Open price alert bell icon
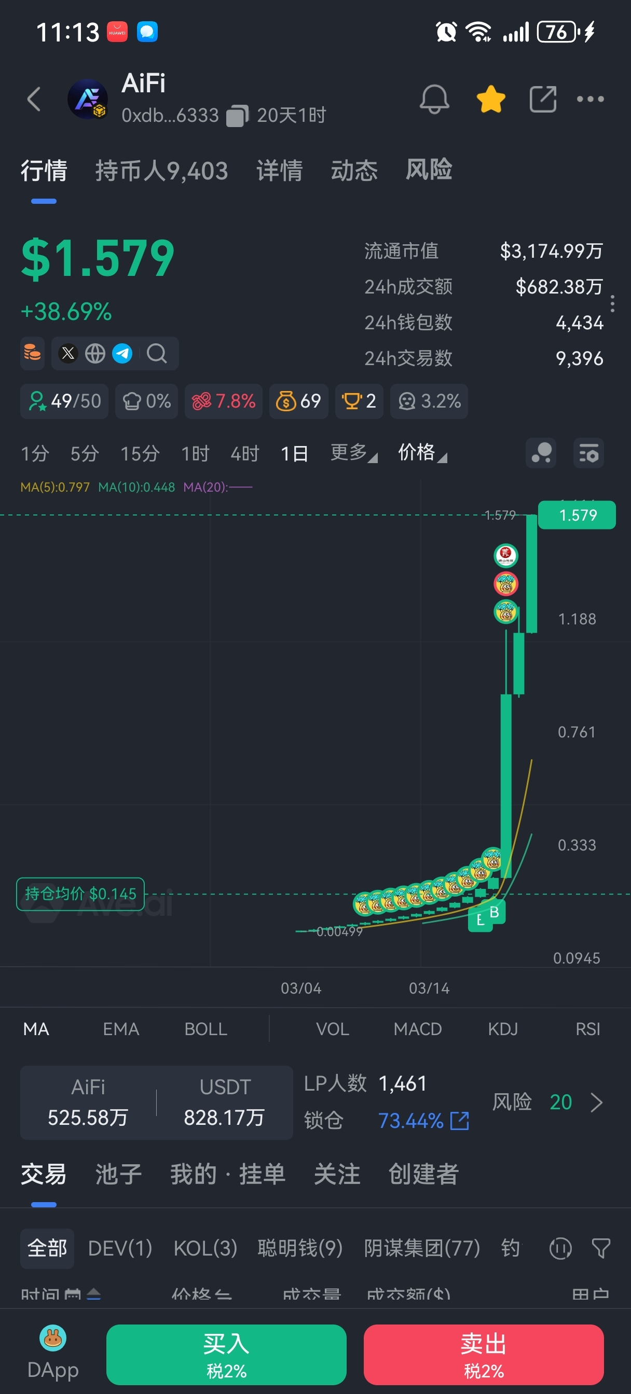The image size is (631, 1394). tap(434, 99)
